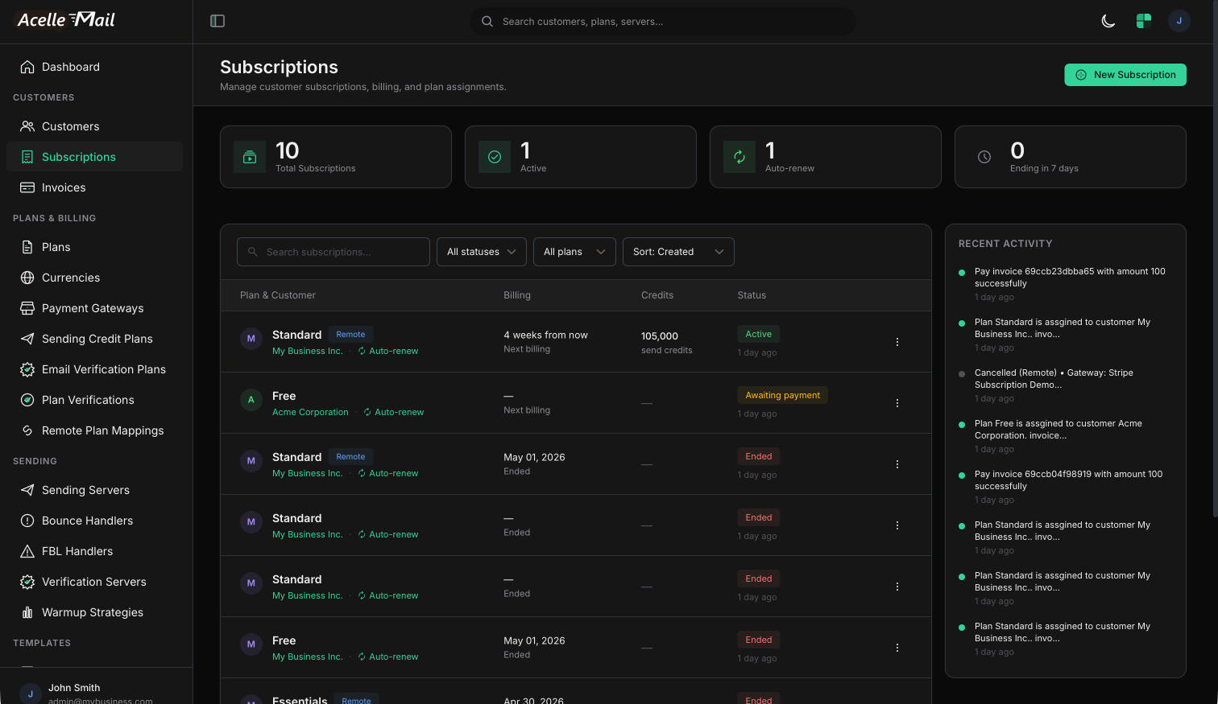Image resolution: width=1218 pixels, height=704 pixels.
Task: Click the Billing column header
Action: [517, 295]
